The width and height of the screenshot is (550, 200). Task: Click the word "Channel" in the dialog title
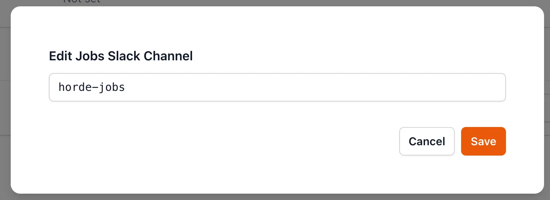coord(168,56)
